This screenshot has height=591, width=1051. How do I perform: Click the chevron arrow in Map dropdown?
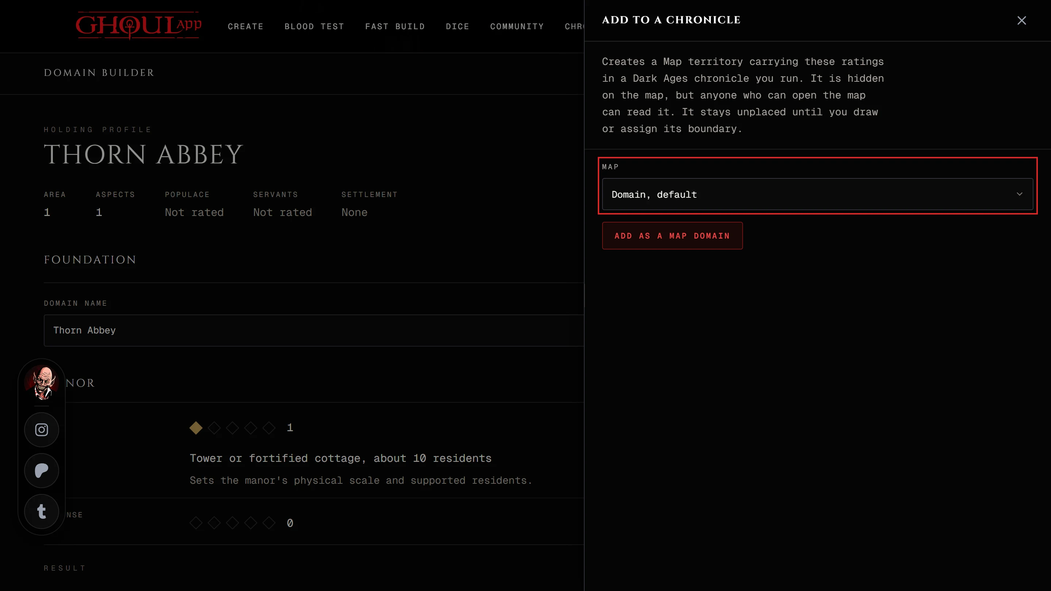pyautogui.click(x=1019, y=194)
